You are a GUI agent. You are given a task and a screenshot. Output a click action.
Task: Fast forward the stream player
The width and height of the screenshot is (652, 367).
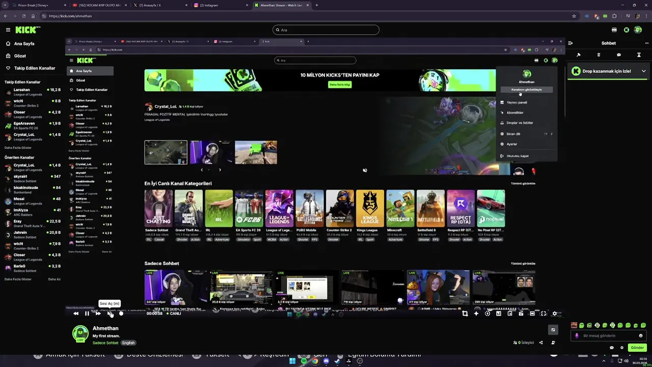pos(98,313)
